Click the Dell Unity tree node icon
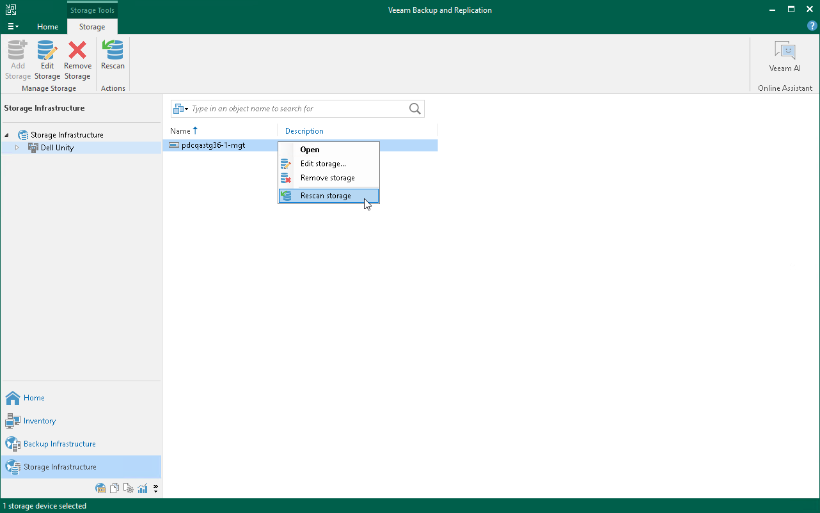Image resolution: width=820 pixels, height=513 pixels. point(33,148)
